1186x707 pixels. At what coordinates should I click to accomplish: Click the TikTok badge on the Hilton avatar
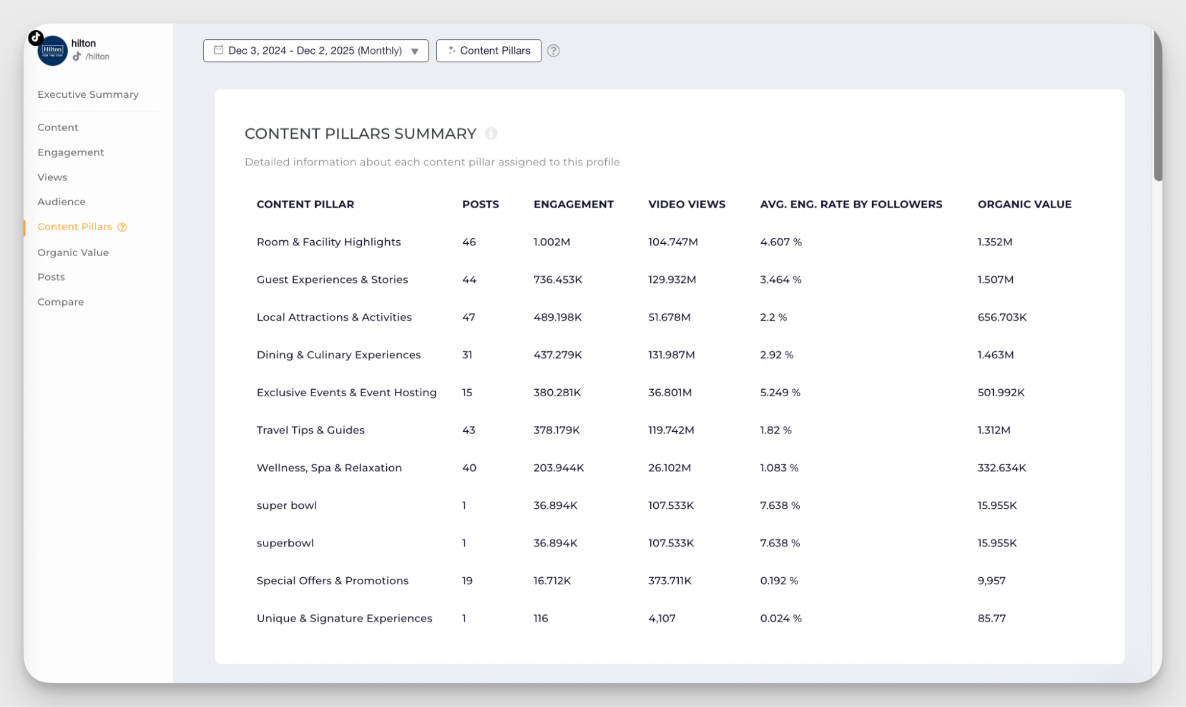[36, 37]
